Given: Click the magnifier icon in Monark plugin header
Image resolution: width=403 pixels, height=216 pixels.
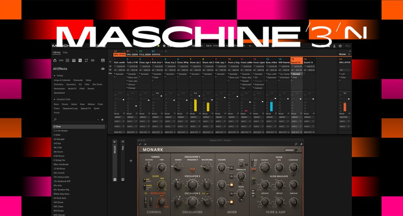Looking at the screenshot, I should click(296, 144).
